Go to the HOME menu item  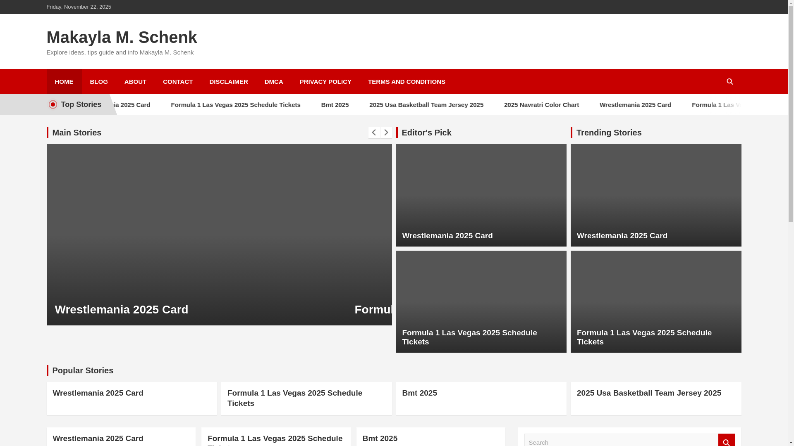pyautogui.click(x=64, y=82)
